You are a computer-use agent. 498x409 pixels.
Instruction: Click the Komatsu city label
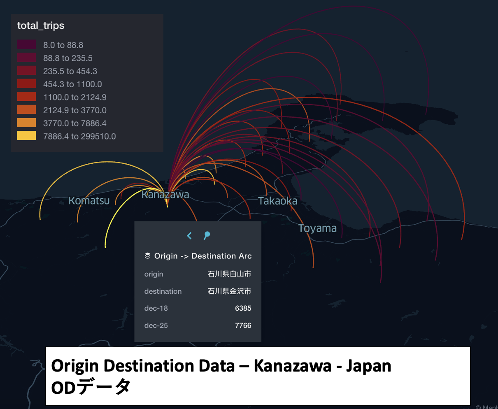(88, 201)
